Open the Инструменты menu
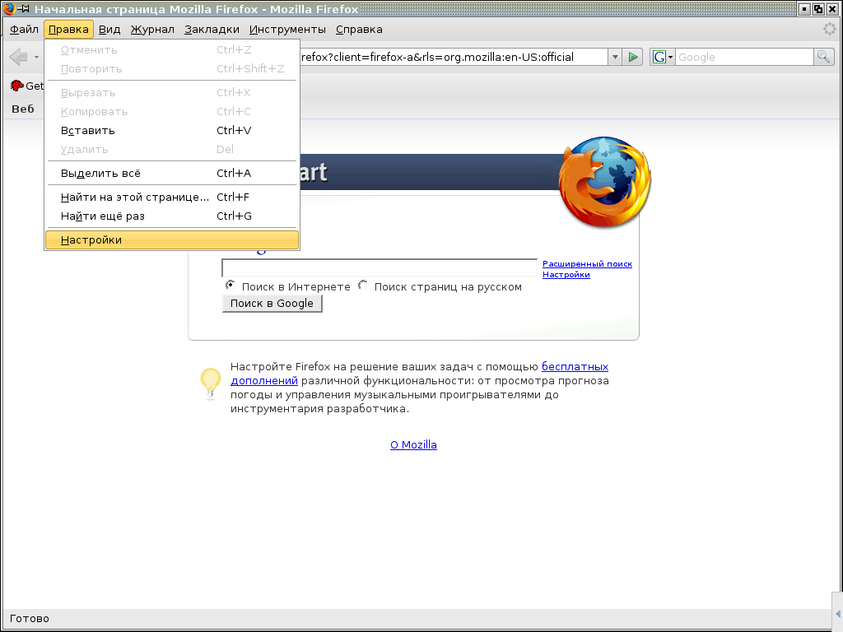 click(287, 30)
